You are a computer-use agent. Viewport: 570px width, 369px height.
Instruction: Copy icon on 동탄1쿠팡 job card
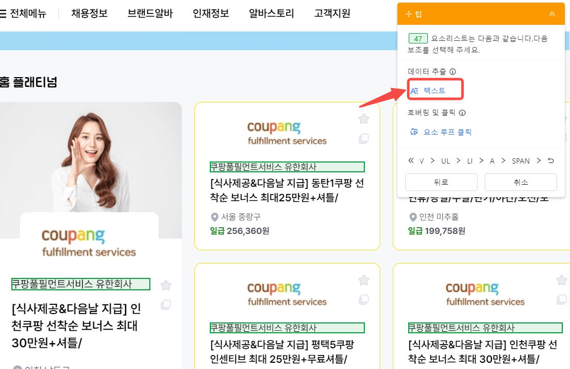[x=364, y=139]
